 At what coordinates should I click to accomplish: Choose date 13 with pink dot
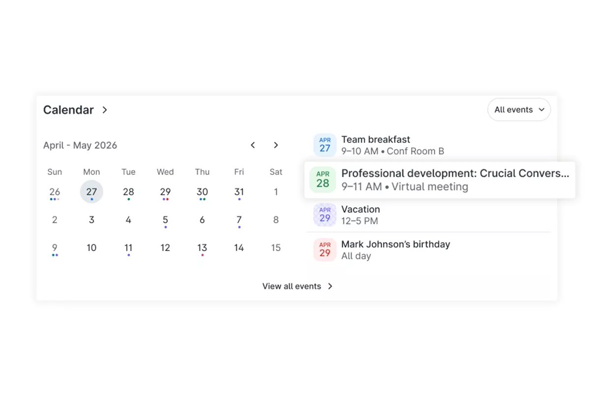(202, 249)
